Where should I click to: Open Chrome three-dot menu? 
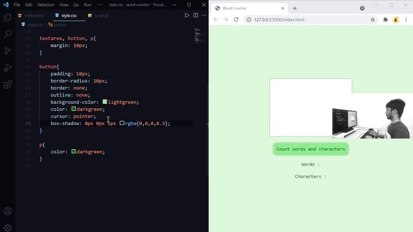pos(406,19)
